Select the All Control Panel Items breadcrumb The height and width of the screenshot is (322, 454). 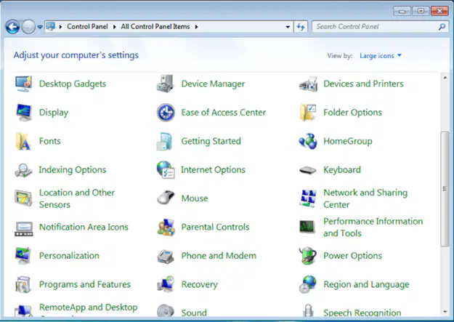[x=155, y=27]
